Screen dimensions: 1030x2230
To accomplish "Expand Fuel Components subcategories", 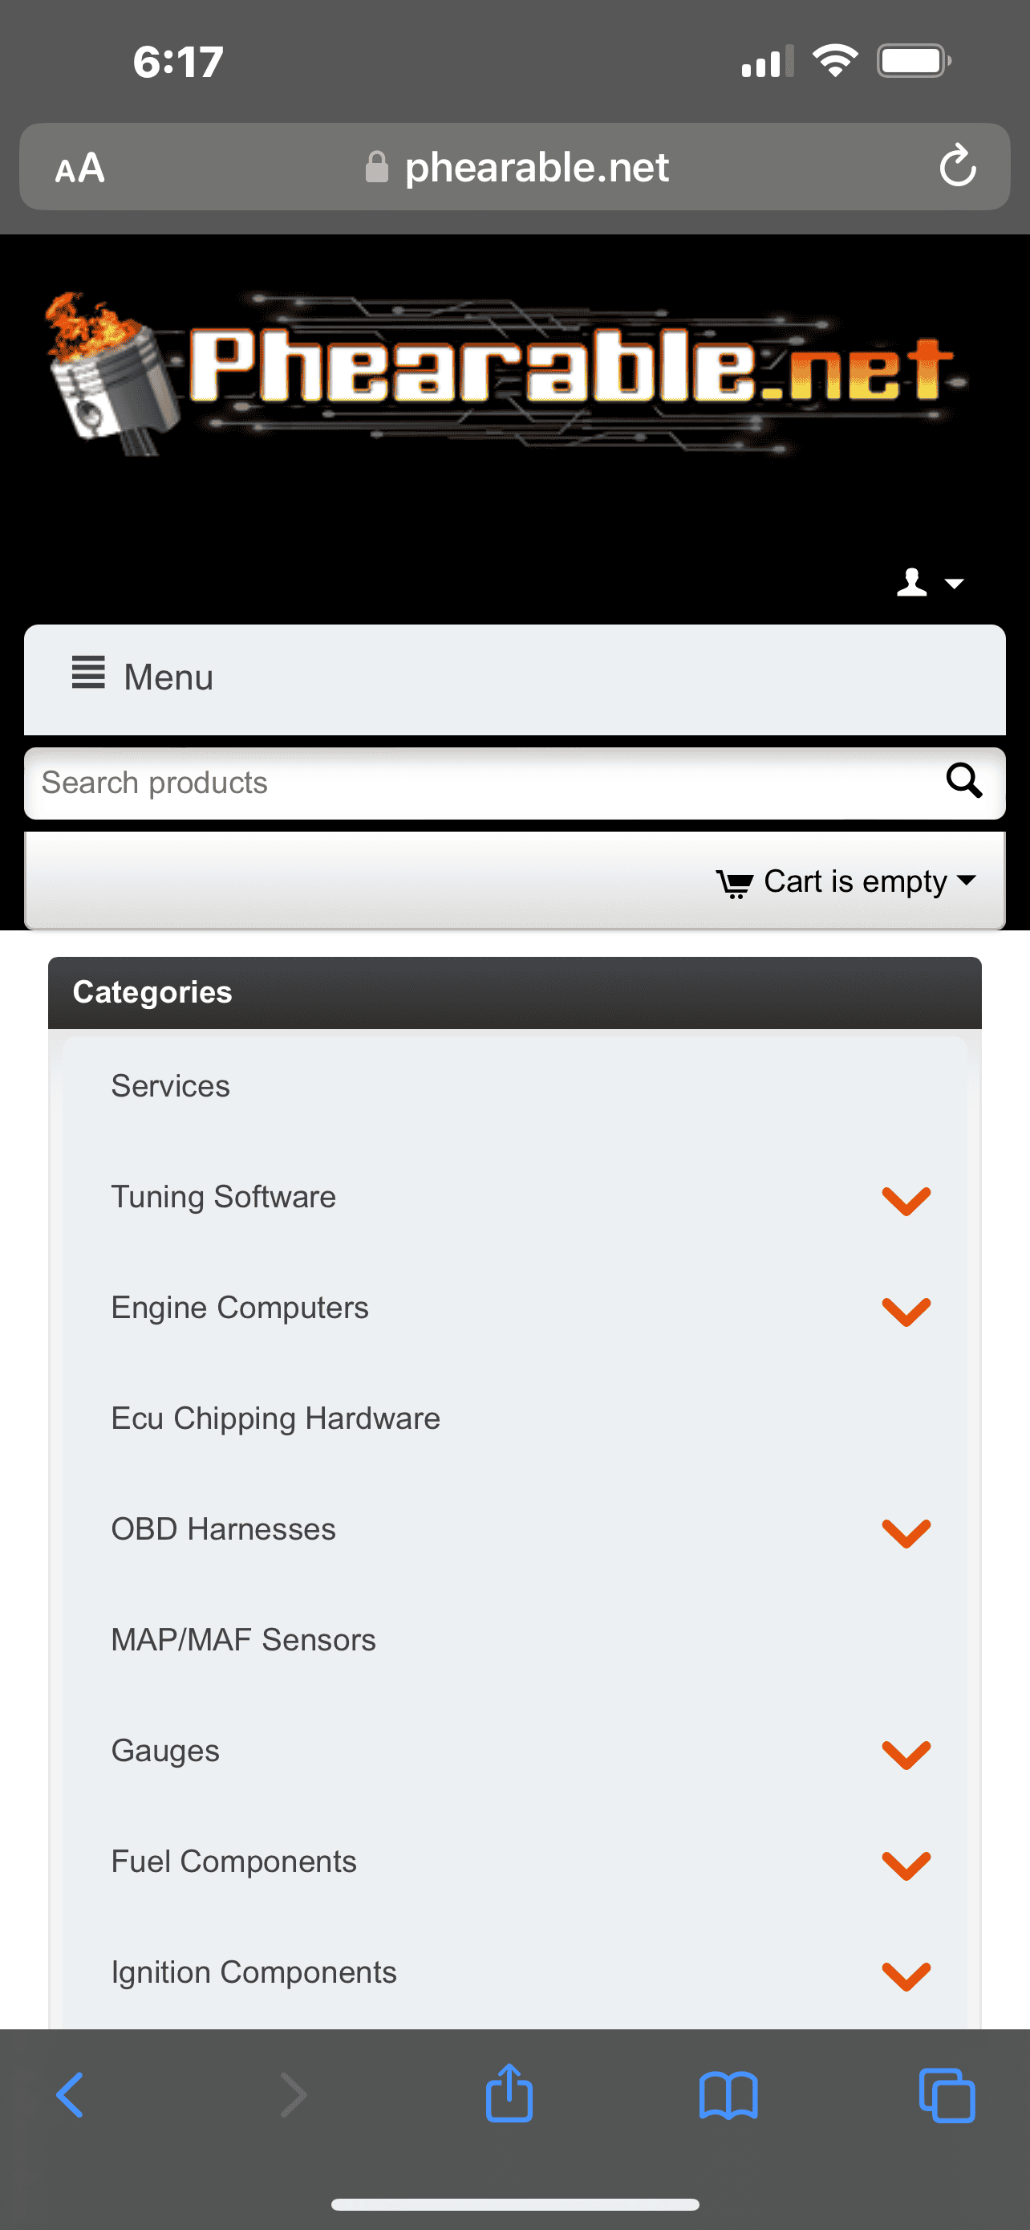I will pyautogui.click(x=906, y=1865).
